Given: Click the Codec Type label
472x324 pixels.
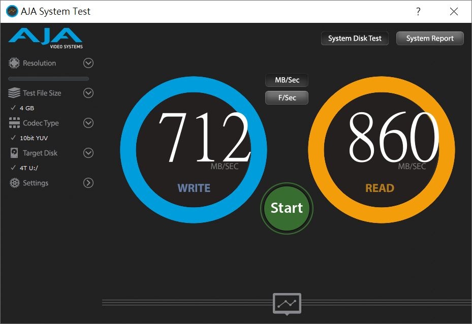Looking at the screenshot, I should point(41,123).
